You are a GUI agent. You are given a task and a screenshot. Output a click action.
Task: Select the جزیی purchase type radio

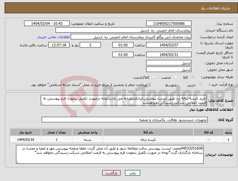(x=200, y=84)
